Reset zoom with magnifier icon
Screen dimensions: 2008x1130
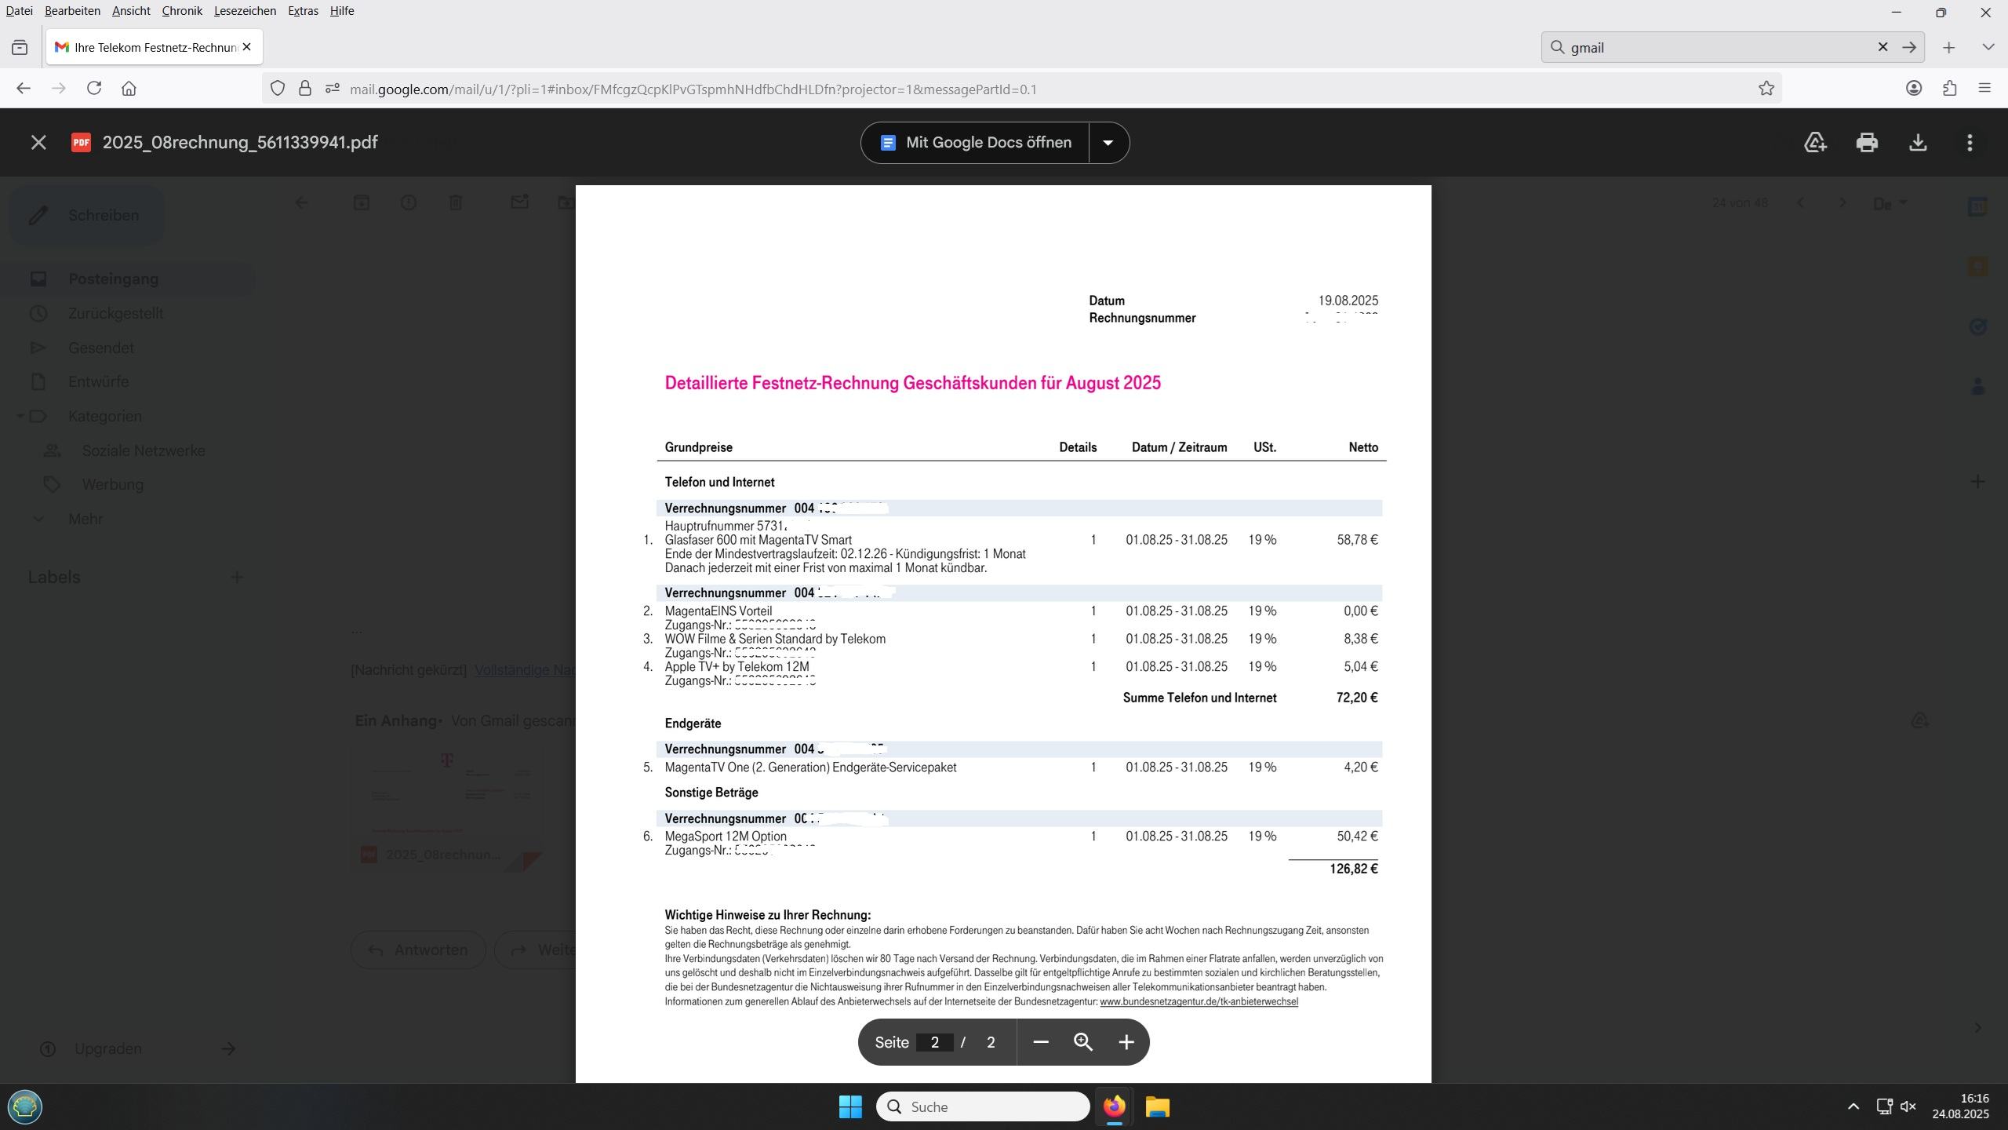[x=1083, y=1042]
